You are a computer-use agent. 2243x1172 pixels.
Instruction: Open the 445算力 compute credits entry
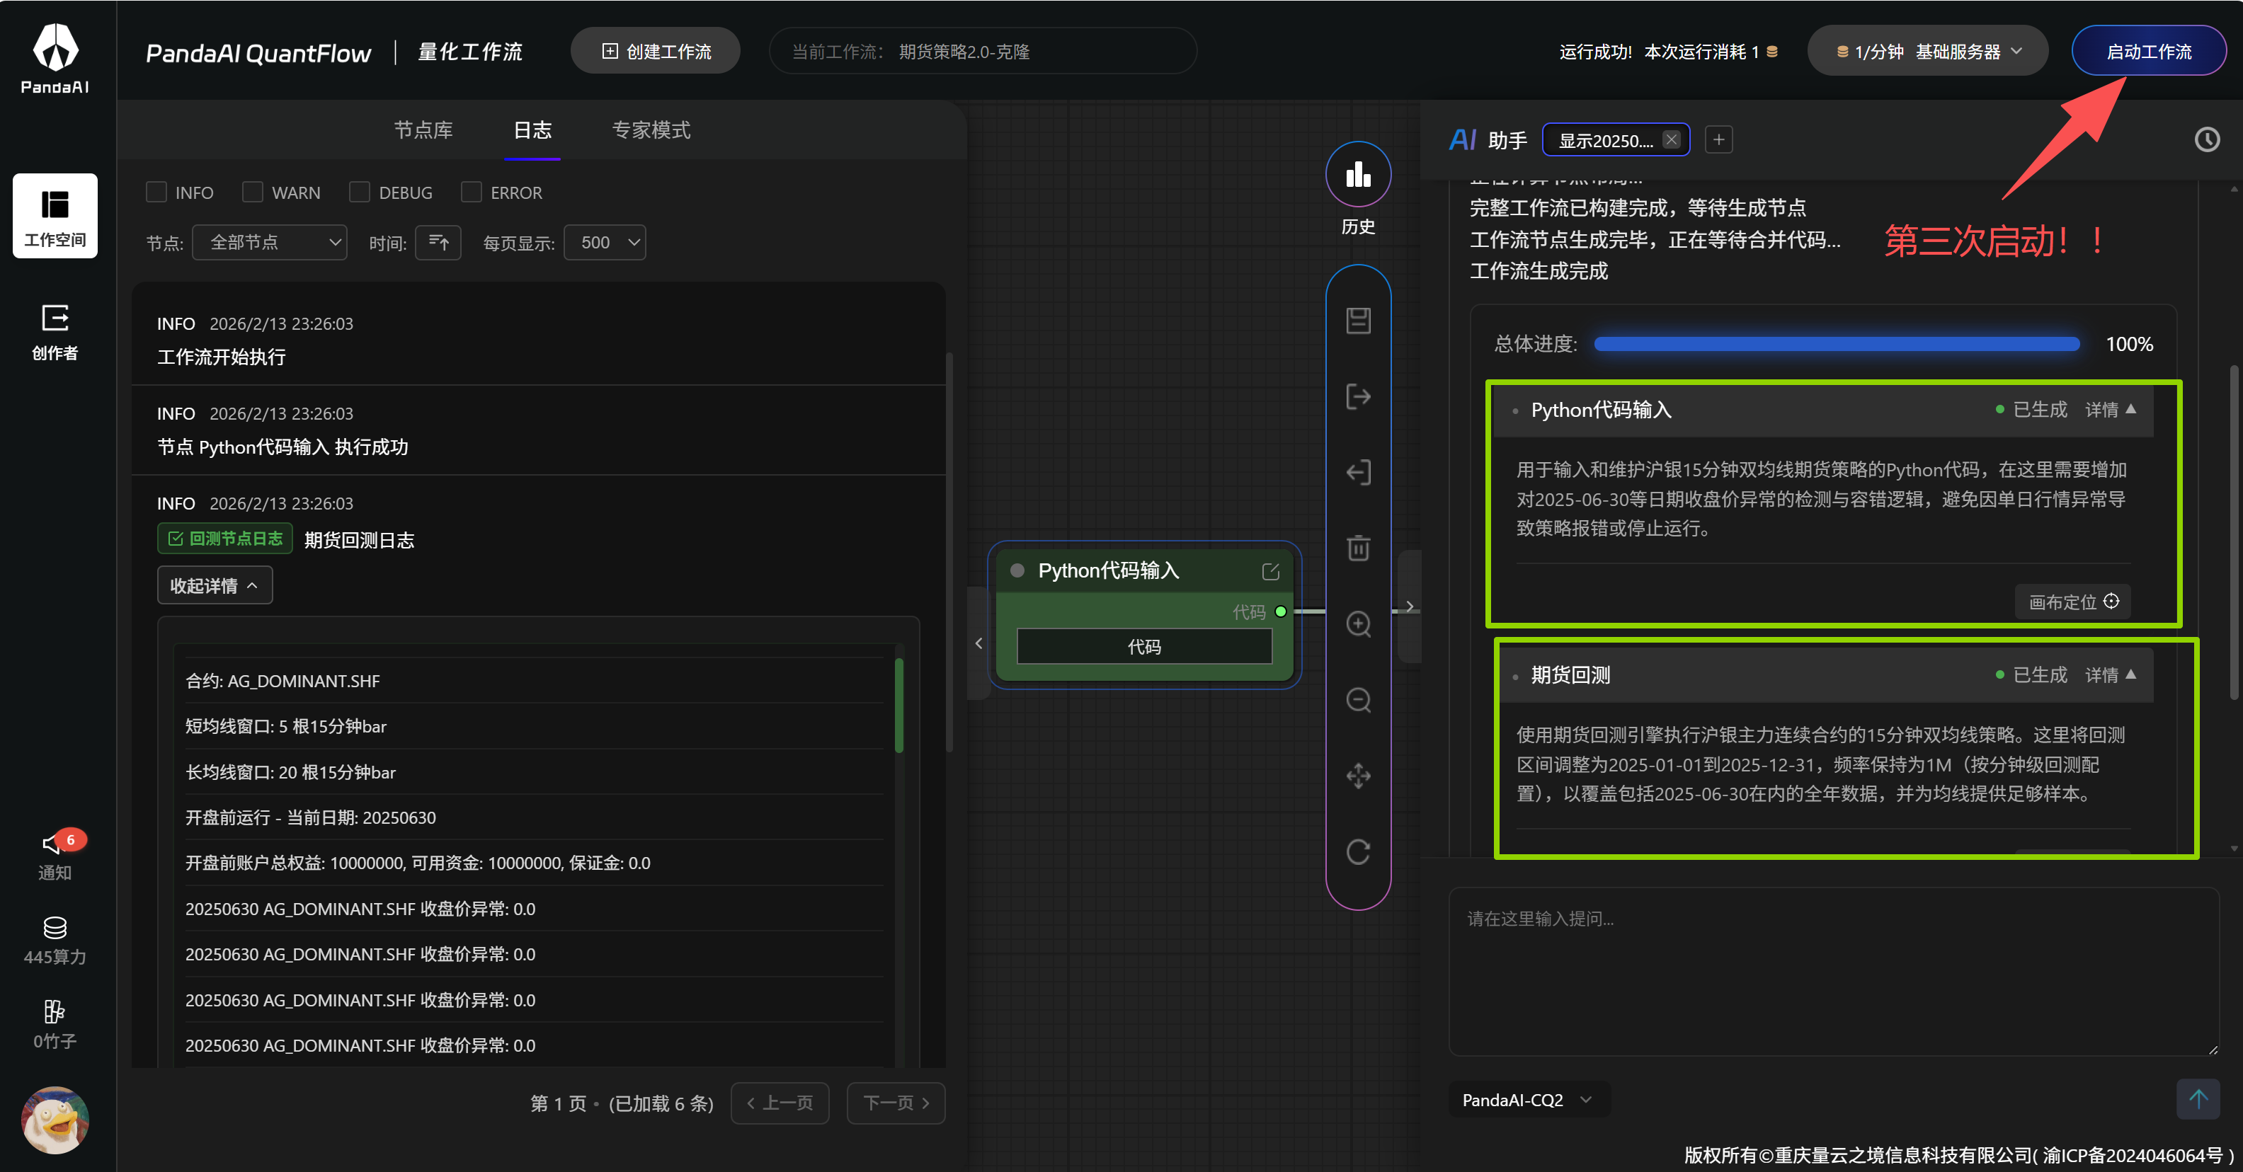(x=55, y=941)
